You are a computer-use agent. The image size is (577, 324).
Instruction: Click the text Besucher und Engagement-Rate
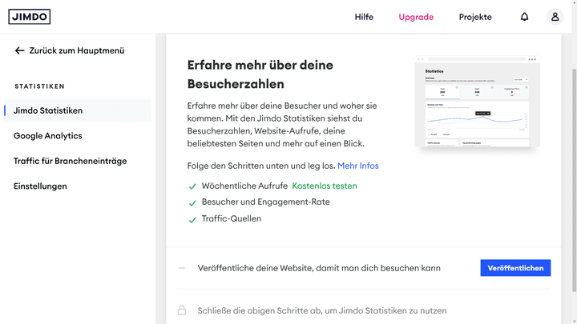(x=266, y=202)
